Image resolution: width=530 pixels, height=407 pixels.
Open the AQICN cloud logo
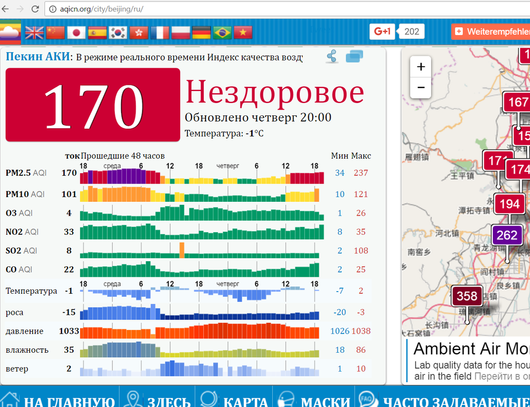(10, 33)
